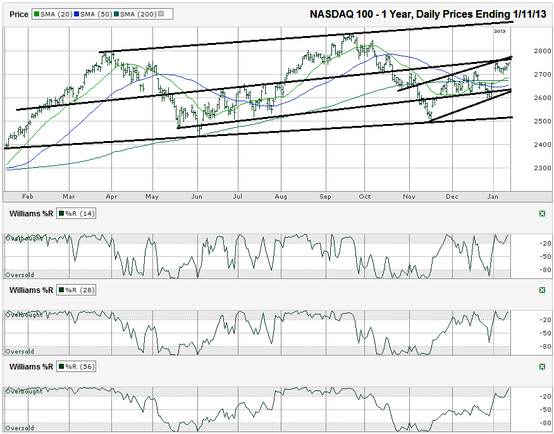Click the Overbought label in the %R (14) panel

click(x=23, y=239)
